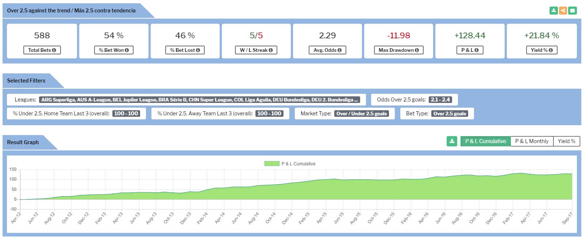This screenshot has height=242, width=582.
Task: Click the info icon on W / L Streak
Action: point(271,50)
